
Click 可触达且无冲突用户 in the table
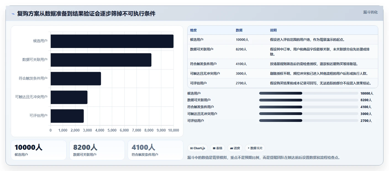coord(205,74)
